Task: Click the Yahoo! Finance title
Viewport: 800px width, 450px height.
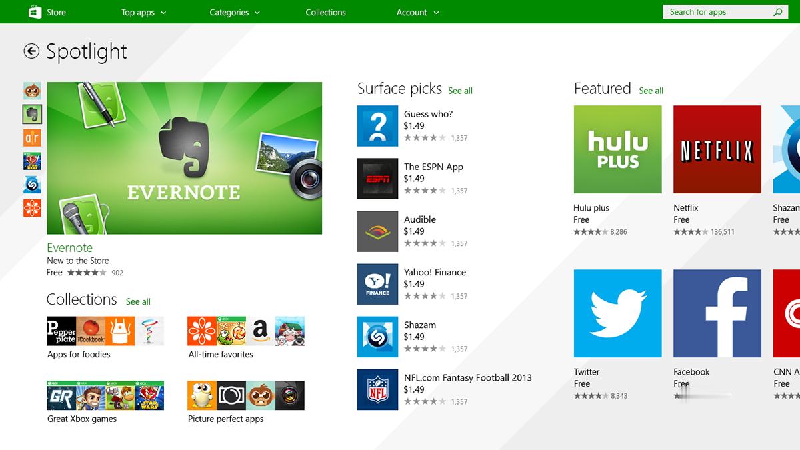Action: (435, 272)
